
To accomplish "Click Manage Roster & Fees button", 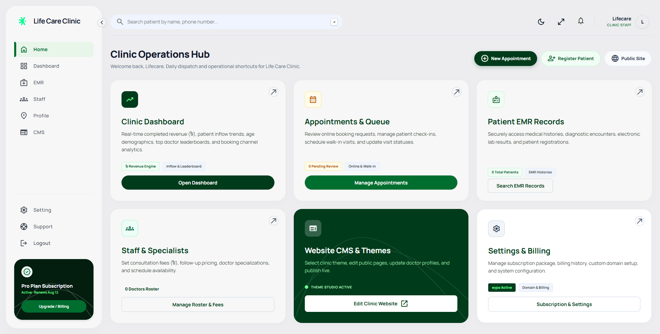I will (198, 305).
